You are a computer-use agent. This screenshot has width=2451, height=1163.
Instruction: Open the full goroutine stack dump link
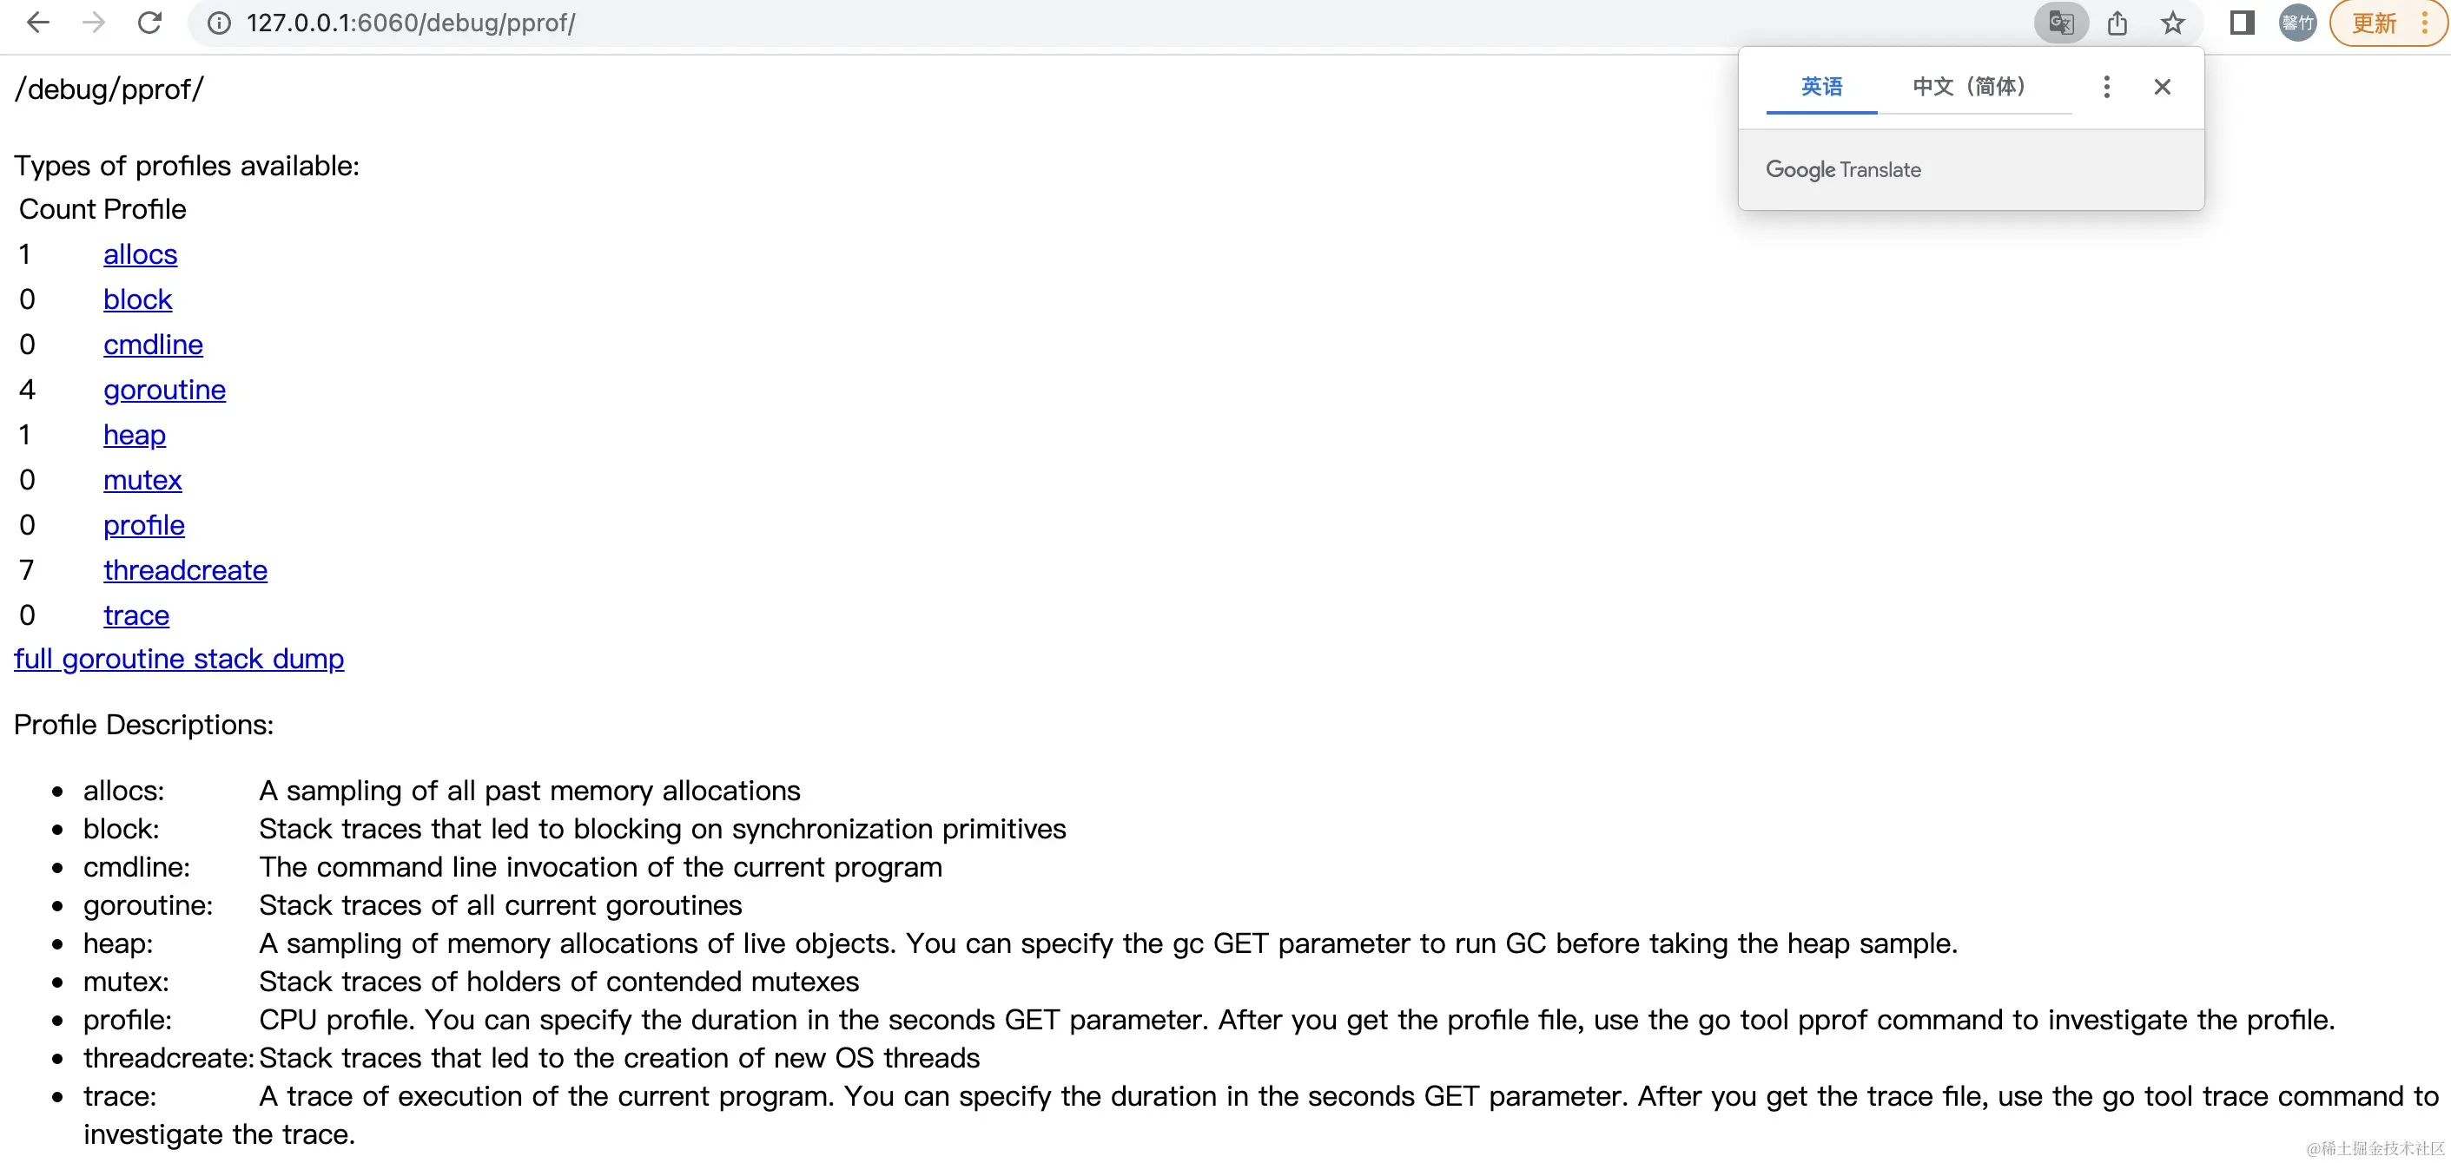point(179,659)
